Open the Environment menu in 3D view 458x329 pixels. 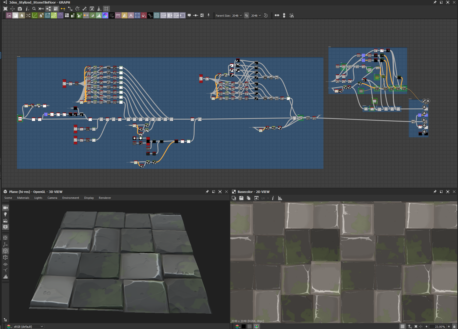tap(70, 198)
